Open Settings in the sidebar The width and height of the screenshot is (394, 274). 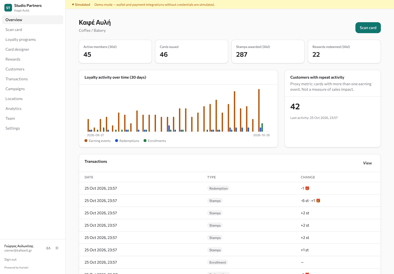33,128
